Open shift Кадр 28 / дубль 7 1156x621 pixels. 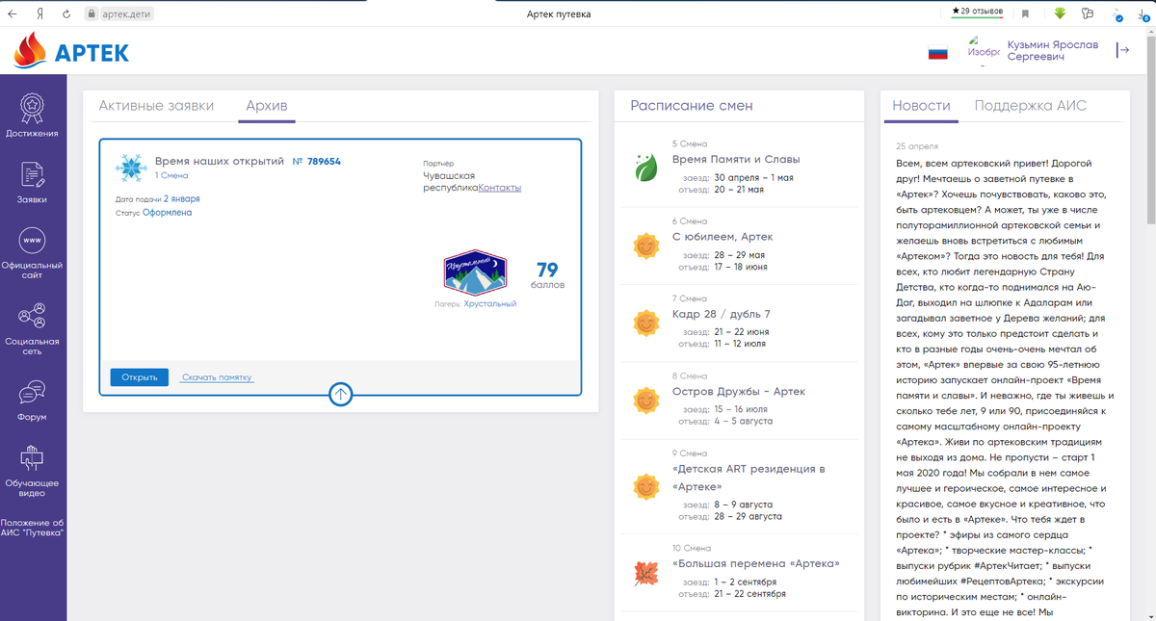pos(721,314)
